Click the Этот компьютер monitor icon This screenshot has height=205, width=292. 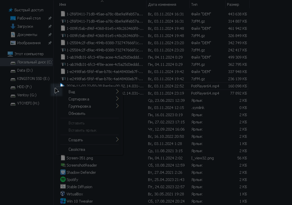[x=10, y=54]
